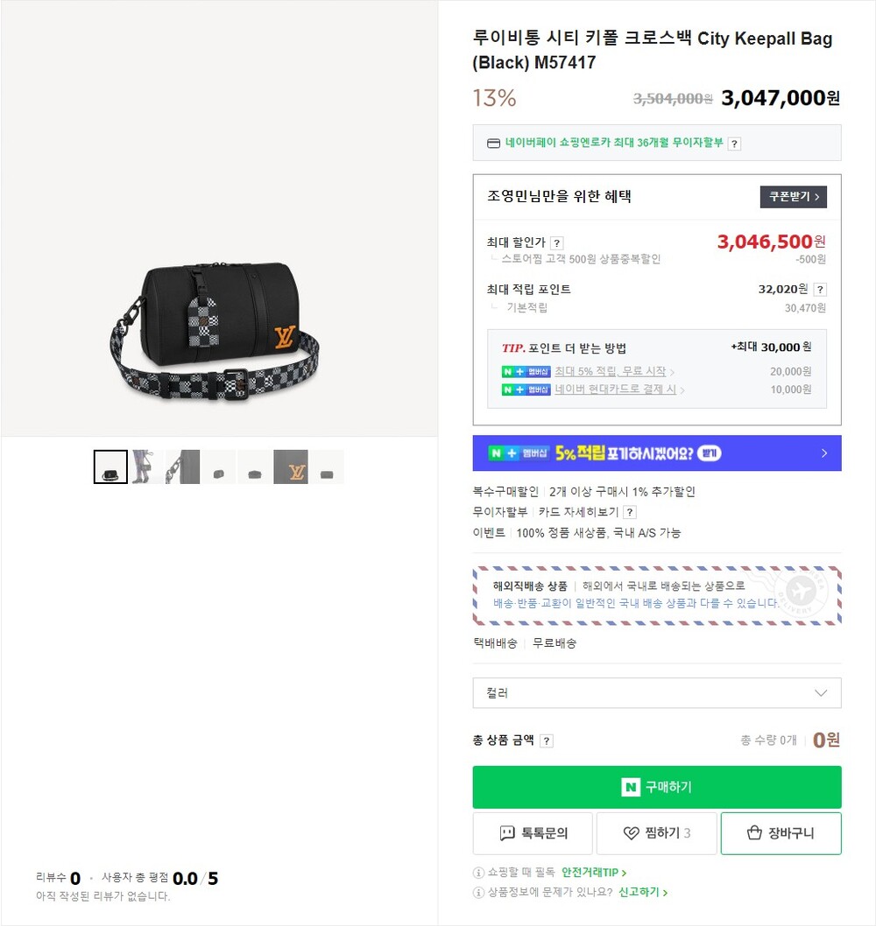Click help icon next to Naver Pay installment banner
This screenshot has height=926, width=876.
733,144
